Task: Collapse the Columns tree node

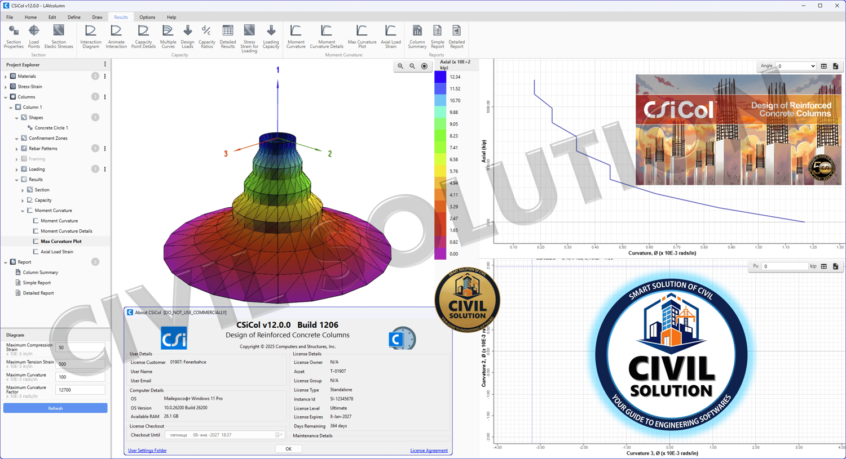Action: pos(6,97)
